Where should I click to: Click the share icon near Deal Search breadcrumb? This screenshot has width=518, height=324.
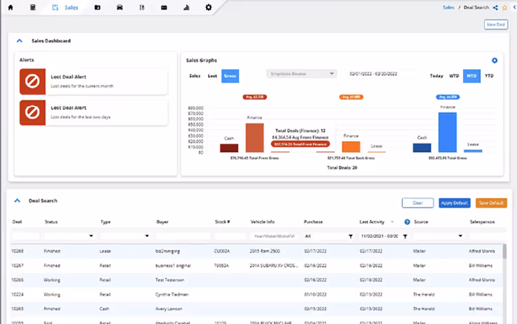coord(495,8)
